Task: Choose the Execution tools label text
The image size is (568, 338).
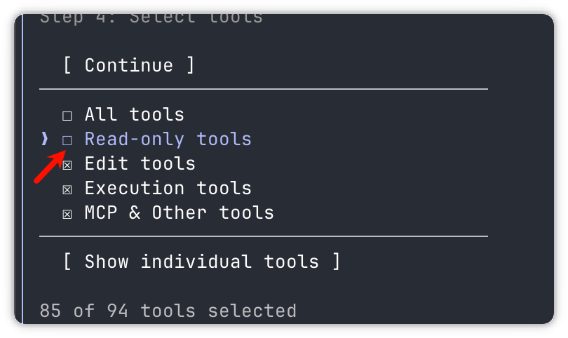Action: (x=168, y=188)
